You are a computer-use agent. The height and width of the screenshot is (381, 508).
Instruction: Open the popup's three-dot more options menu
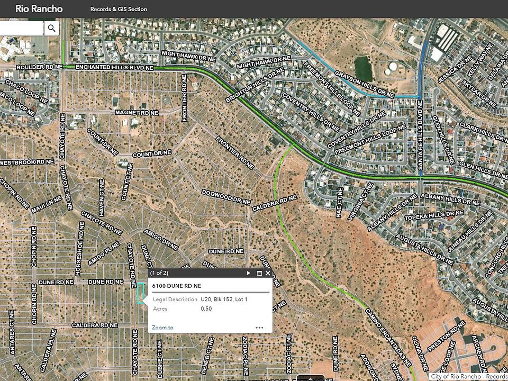(259, 328)
